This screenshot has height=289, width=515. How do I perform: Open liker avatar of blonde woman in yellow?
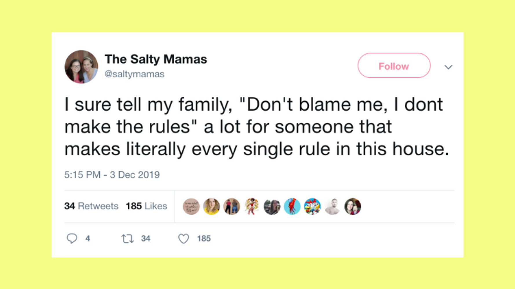211,206
